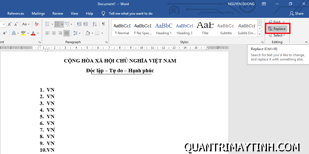Apply the No Spacing style

click(143, 28)
